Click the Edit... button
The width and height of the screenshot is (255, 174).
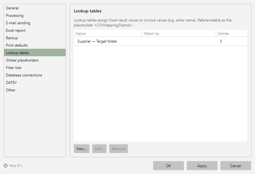100,149
